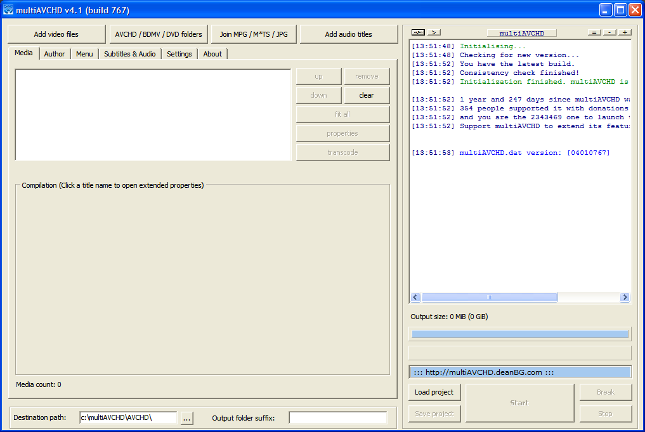Click the down button beside the media list
This screenshot has height=432, width=645.
319,95
